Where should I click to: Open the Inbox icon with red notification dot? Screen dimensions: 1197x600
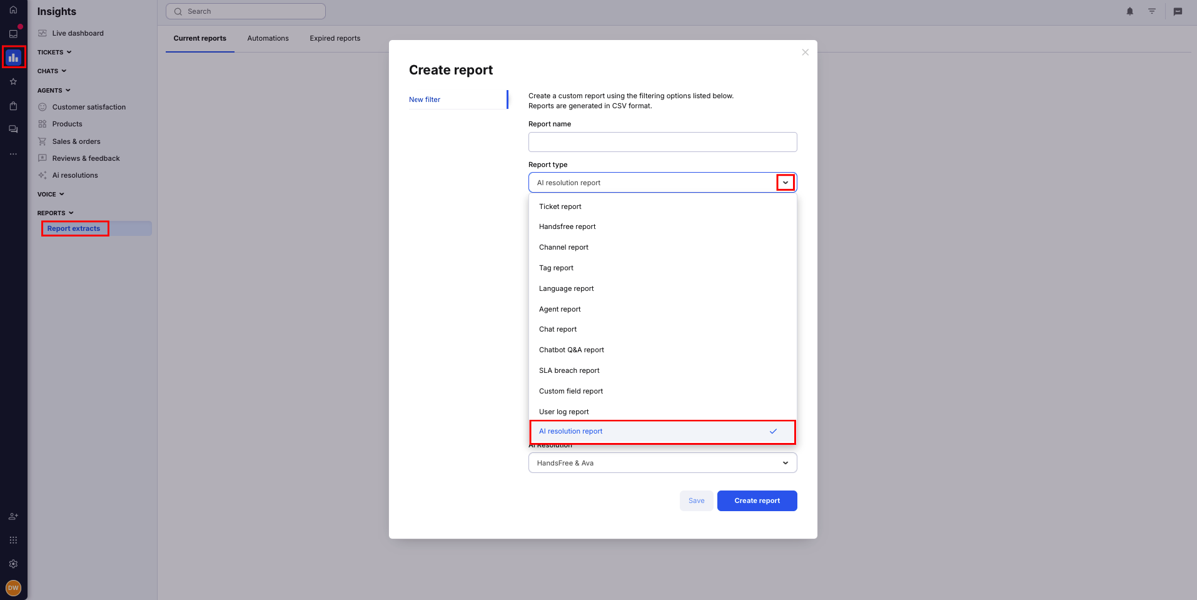point(13,34)
